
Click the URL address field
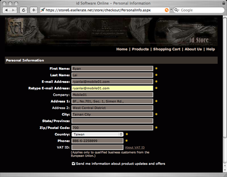pyautogui.click(x=104, y=10)
